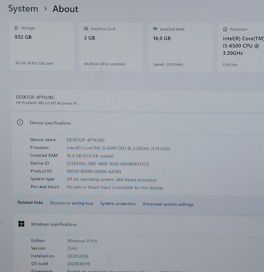
Task: Select the Device name value DESKTOP-4PTKU8C
Action: 86,140
